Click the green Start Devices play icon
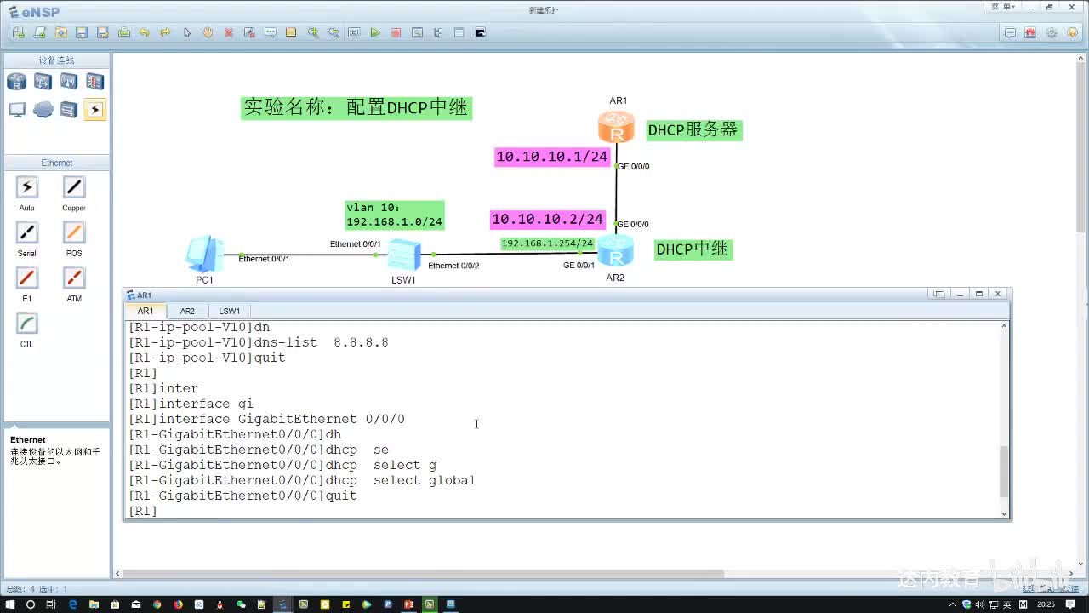 (375, 32)
